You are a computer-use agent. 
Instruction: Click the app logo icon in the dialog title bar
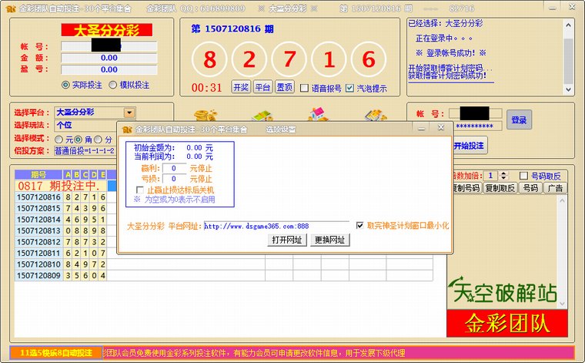tap(126, 129)
